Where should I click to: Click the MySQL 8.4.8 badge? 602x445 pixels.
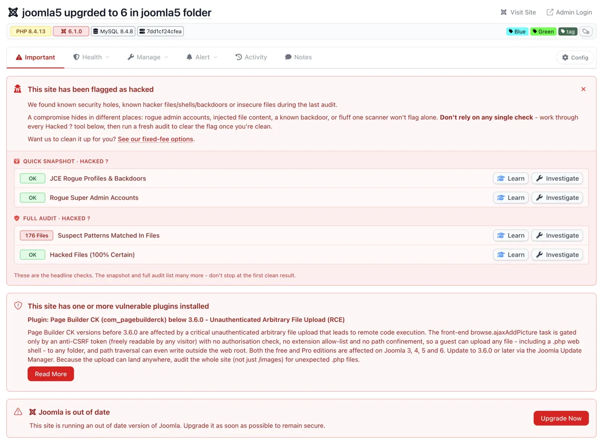[113, 32]
